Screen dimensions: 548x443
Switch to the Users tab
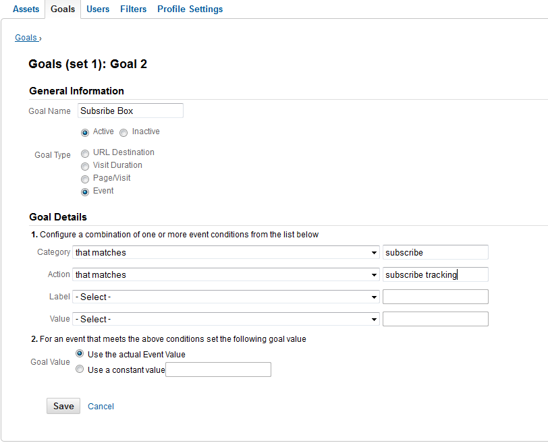(x=98, y=9)
